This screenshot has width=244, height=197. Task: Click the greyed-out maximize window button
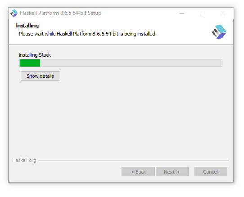(x=202, y=13)
